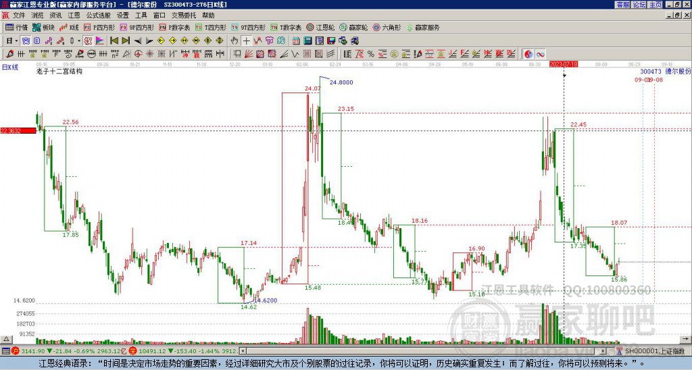Image resolution: width=692 pixels, height=370 pixels.
Task: Click the 14.6200 low price label
Action: coord(266,300)
